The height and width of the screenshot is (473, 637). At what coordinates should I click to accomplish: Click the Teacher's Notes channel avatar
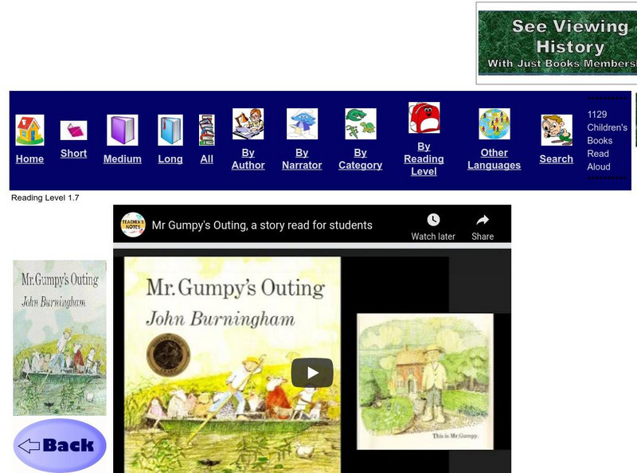point(133,225)
